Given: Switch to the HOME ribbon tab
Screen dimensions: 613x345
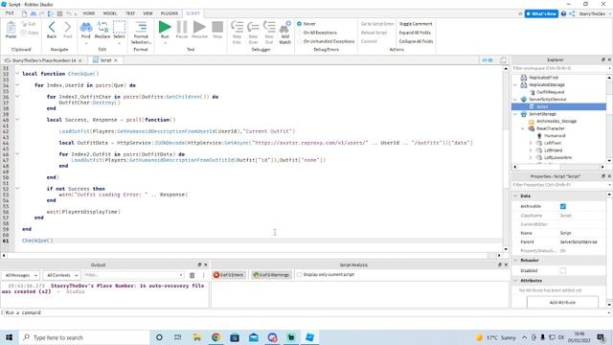Looking at the screenshot, I should [89, 13].
